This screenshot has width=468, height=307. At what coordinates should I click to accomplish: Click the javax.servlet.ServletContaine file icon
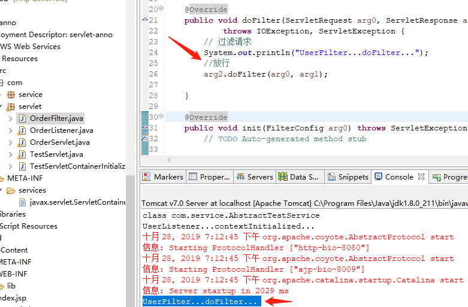click(x=22, y=202)
